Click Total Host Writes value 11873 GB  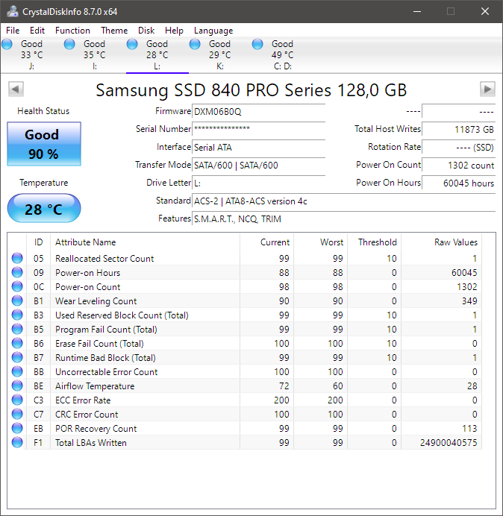458,129
